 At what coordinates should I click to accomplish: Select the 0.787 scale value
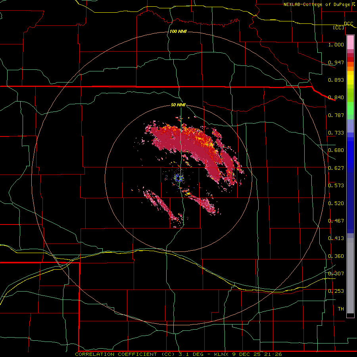pos(336,115)
